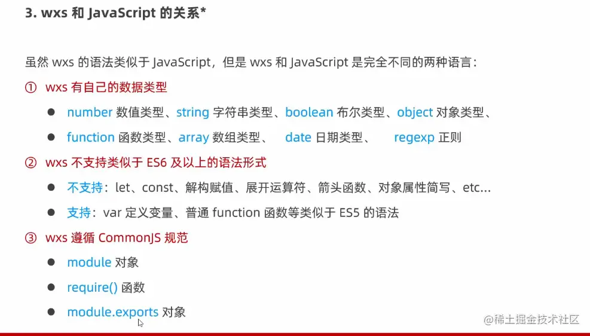This screenshot has height=336, width=590.
Task: Click the blue 'boolean' keyword
Action: coord(309,112)
